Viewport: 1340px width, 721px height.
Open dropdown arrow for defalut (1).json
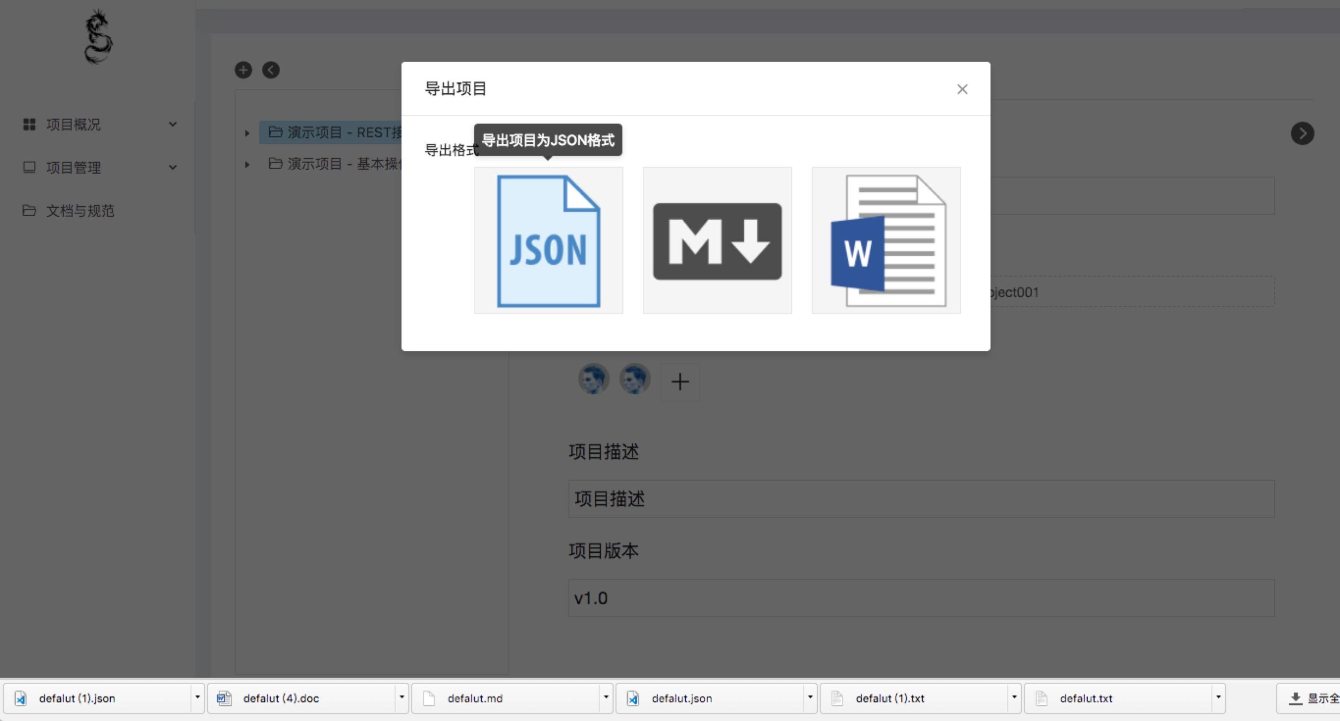pos(197,697)
